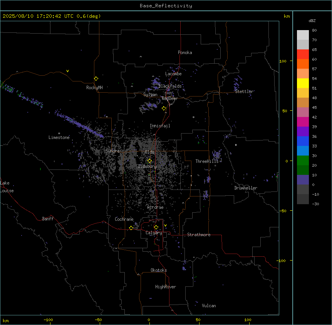
Task: Click the Sundre town label
Action: pyautogui.click(x=112, y=151)
